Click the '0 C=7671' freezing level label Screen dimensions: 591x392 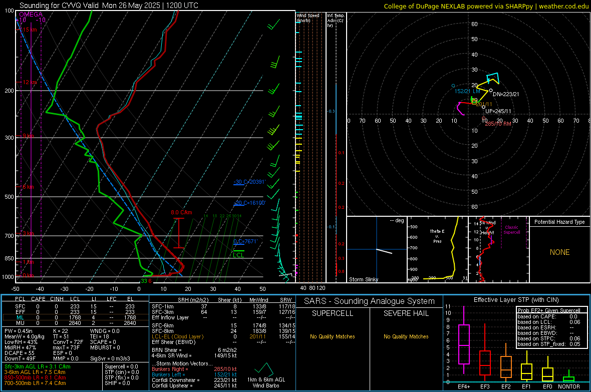click(245, 241)
